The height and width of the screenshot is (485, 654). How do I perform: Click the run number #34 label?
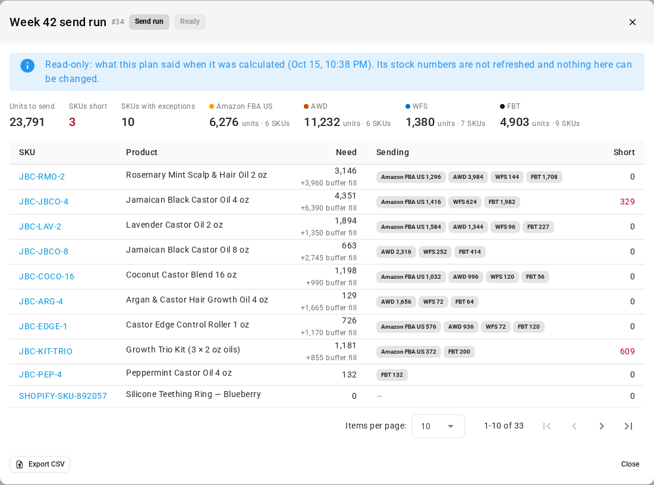click(x=118, y=22)
